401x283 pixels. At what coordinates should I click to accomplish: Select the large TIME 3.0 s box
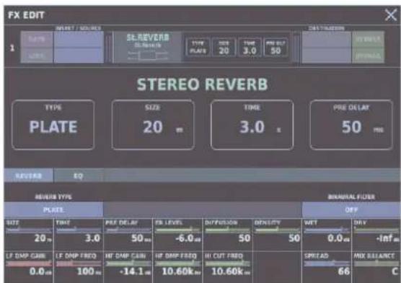pos(252,125)
